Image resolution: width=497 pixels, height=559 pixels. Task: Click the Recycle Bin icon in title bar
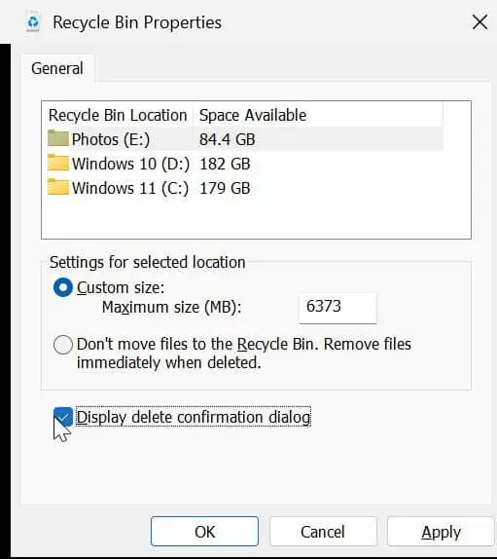point(33,22)
